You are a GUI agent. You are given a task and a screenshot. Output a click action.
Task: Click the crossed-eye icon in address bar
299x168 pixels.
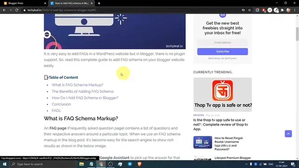coord(243,10)
